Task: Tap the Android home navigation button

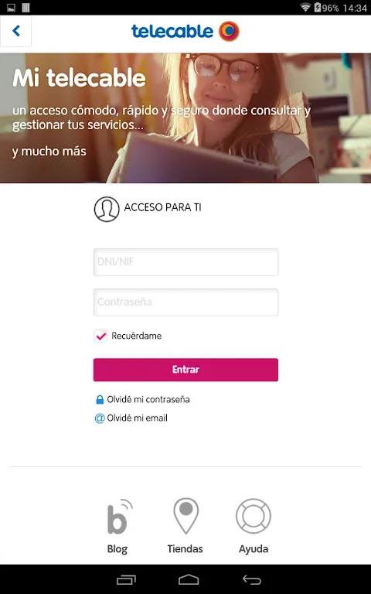Action: coord(189,579)
